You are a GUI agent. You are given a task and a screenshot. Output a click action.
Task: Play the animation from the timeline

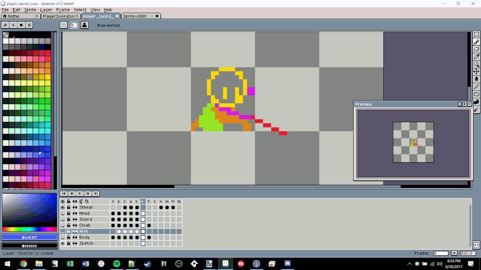(80, 193)
